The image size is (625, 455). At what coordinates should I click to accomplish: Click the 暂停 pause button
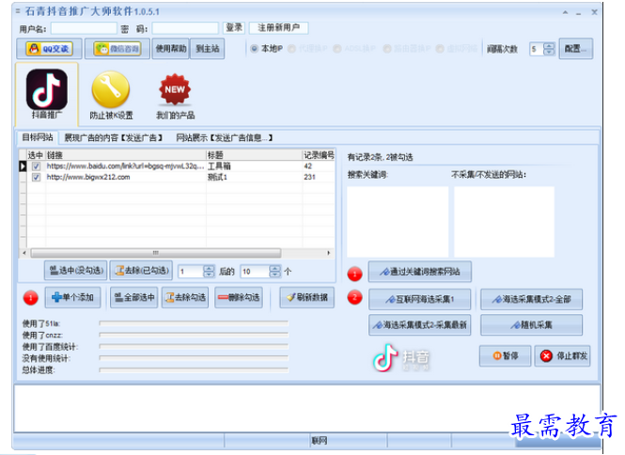pos(506,355)
